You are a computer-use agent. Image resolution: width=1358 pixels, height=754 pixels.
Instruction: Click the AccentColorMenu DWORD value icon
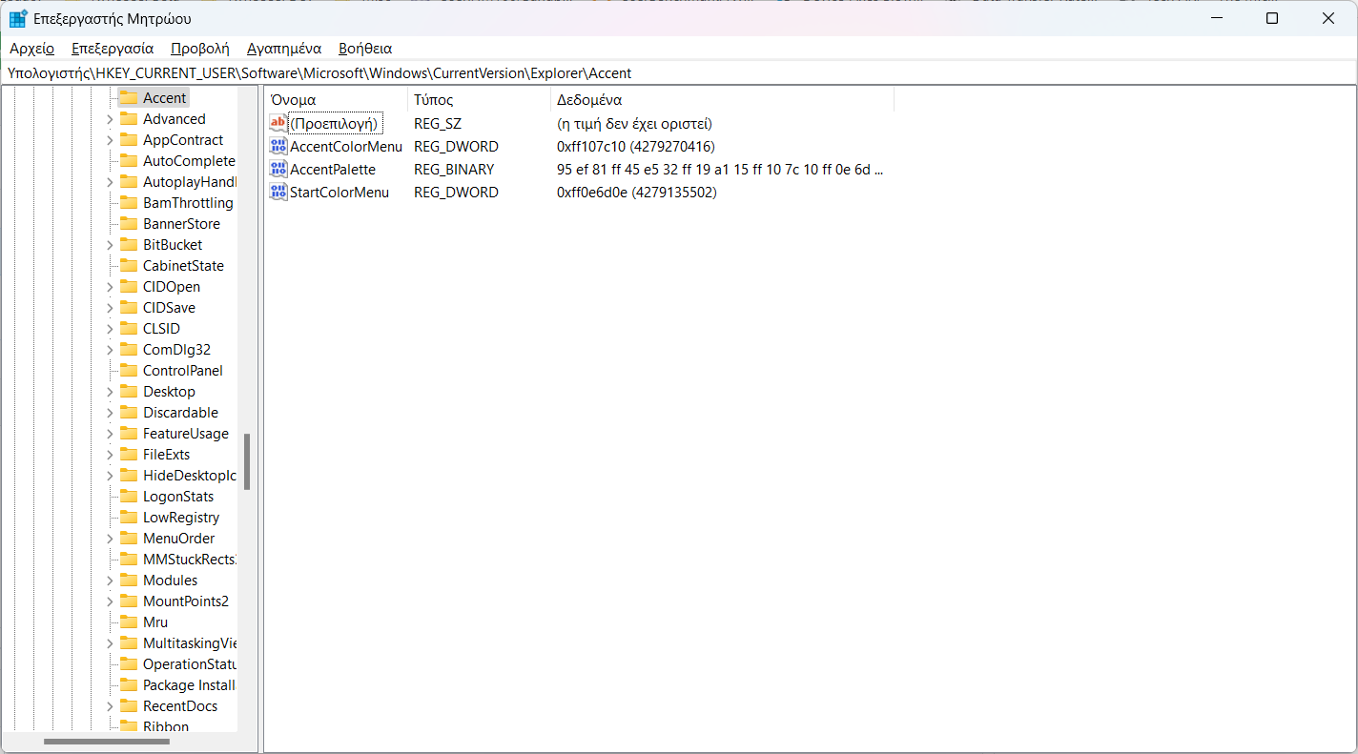pyautogui.click(x=278, y=146)
